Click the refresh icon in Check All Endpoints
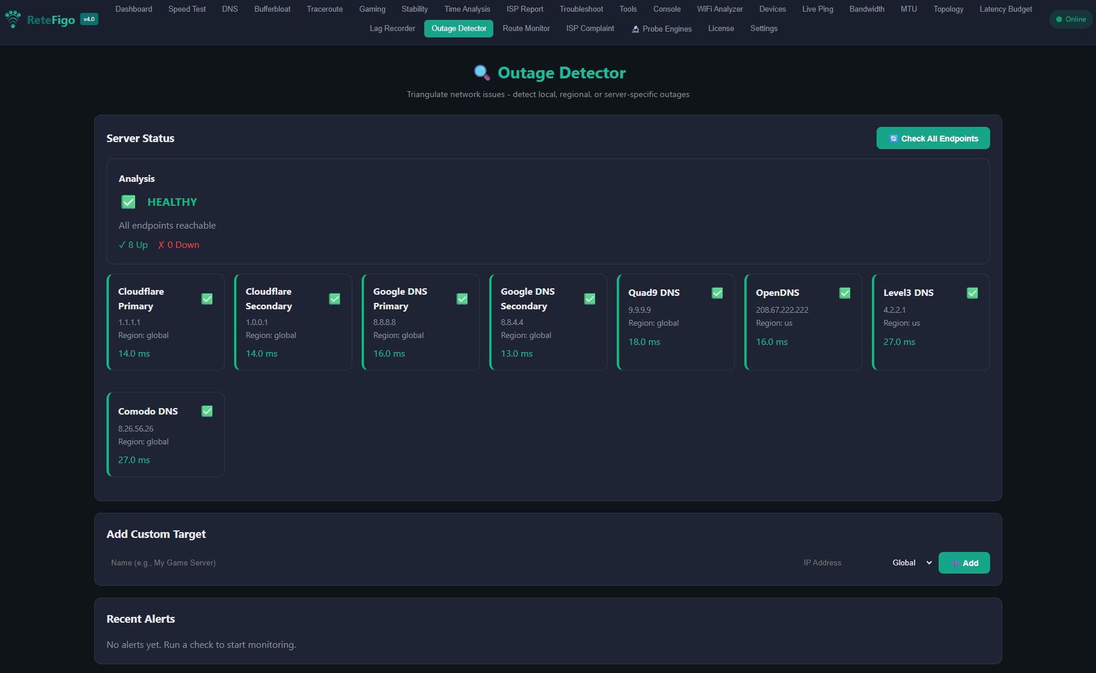 coord(893,139)
